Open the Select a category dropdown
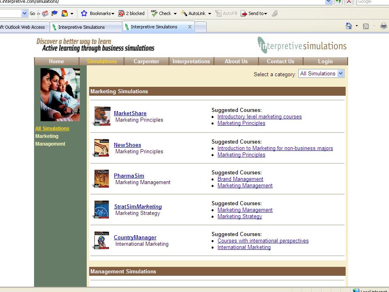Screen dimensions: 389x292 (x=321, y=73)
